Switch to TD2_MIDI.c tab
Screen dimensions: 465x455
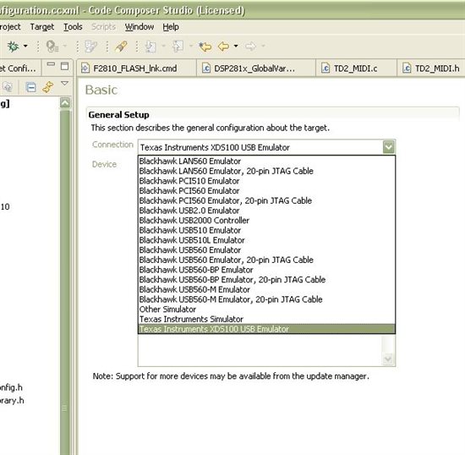click(356, 69)
